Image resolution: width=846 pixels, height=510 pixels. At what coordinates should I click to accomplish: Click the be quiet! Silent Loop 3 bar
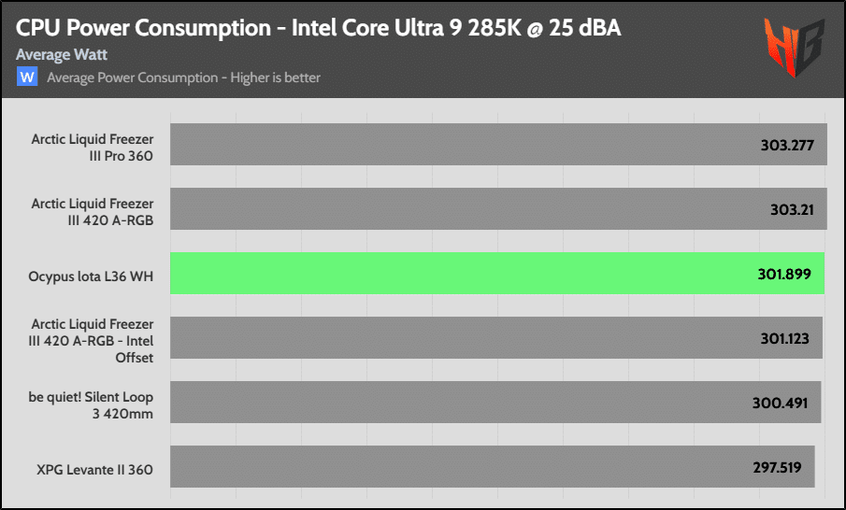[495, 403]
